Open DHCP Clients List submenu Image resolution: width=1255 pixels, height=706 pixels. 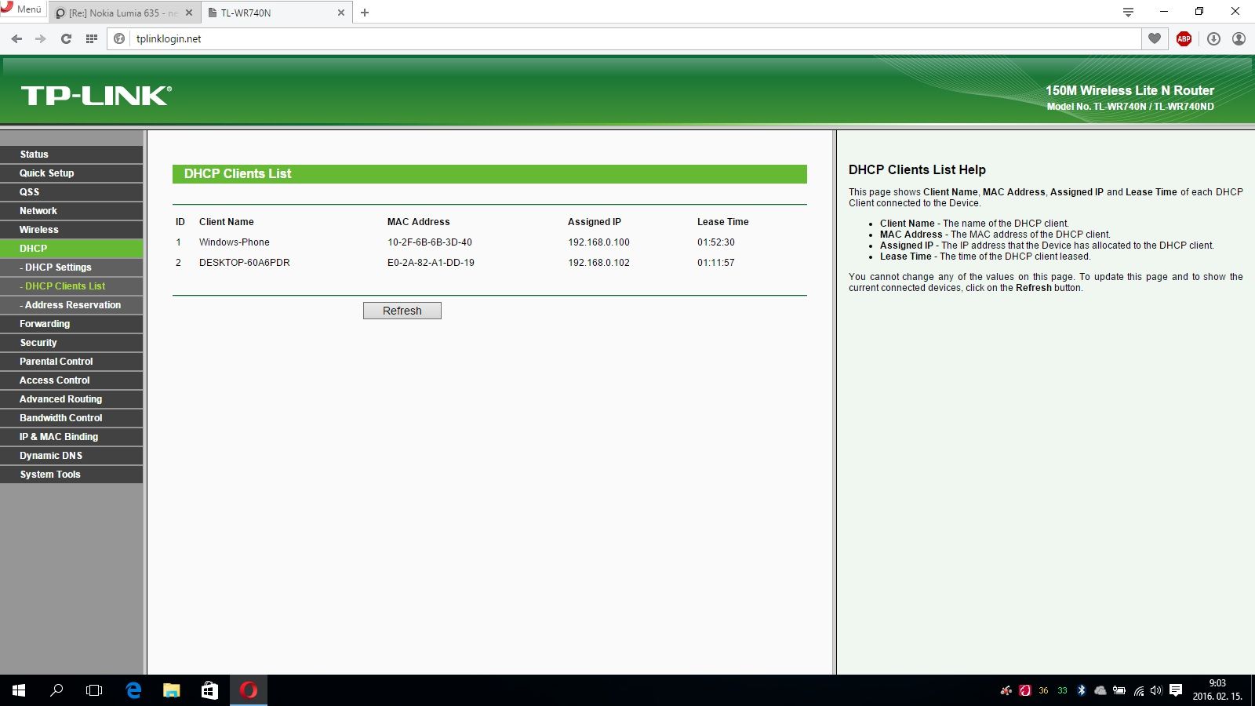tap(71, 286)
